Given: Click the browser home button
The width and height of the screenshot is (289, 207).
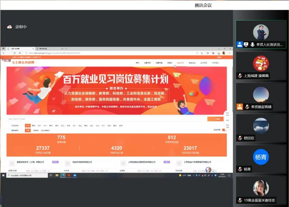Looking at the screenshot, I should 20,53.
